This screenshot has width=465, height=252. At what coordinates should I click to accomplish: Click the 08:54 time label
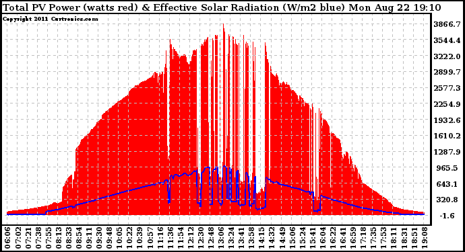click(79, 238)
